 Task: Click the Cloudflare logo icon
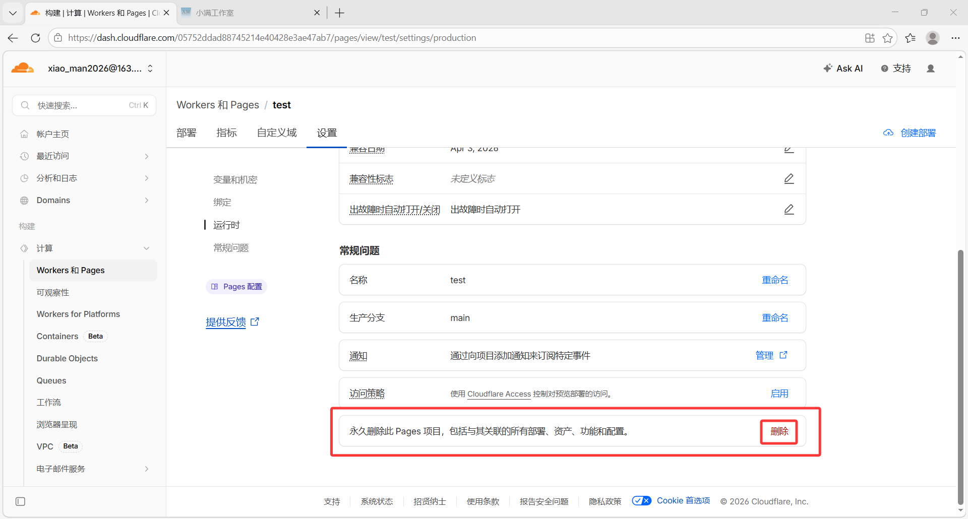(x=23, y=68)
